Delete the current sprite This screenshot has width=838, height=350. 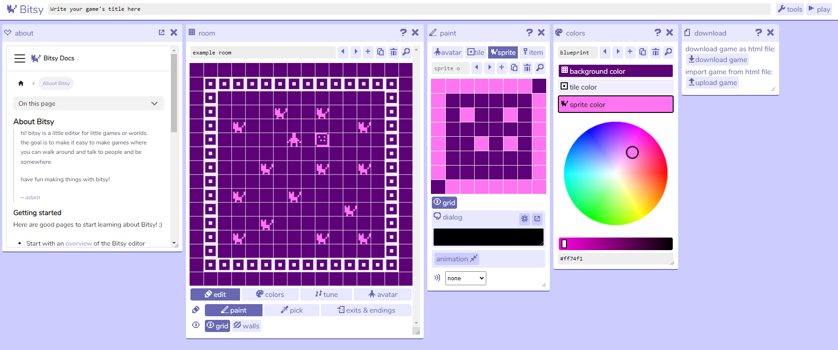(x=527, y=67)
